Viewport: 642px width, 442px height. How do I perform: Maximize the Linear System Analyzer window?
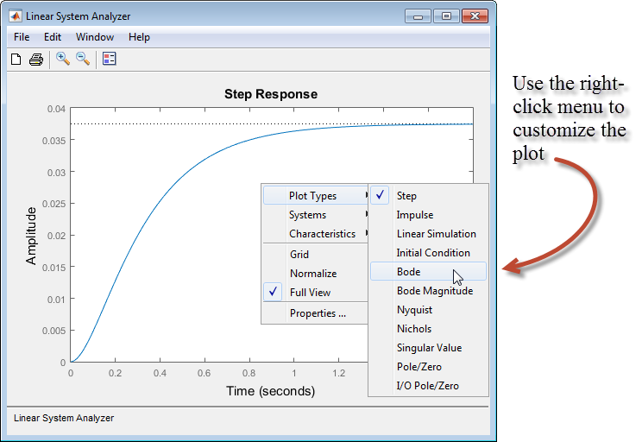446,16
